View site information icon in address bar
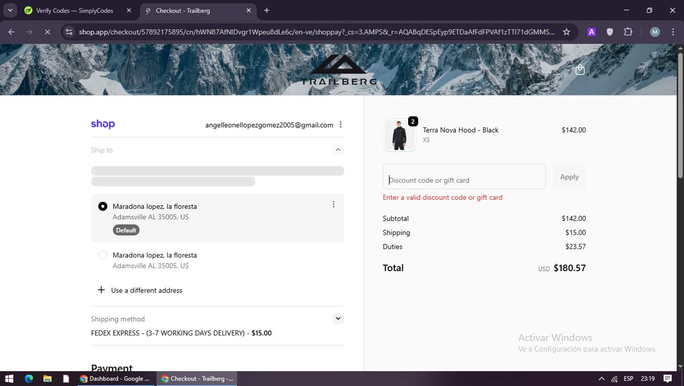Screen dimensions: 684x386 coord(69,32)
